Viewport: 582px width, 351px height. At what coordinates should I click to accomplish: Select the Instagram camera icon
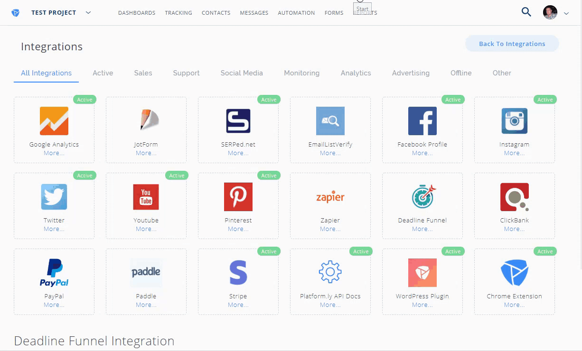pyautogui.click(x=515, y=121)
